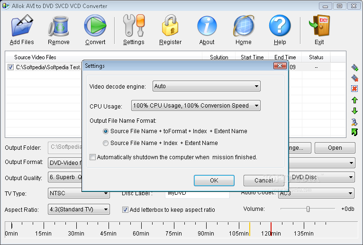This screenshot has height=245, width=363.
Task: Click the yellow marker on the timeline
Action: click(250, 229)
